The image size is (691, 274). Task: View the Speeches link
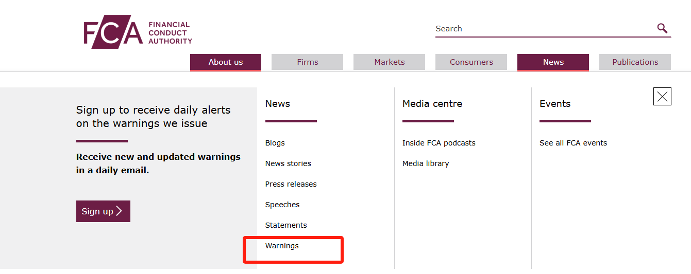pos(282,205)
